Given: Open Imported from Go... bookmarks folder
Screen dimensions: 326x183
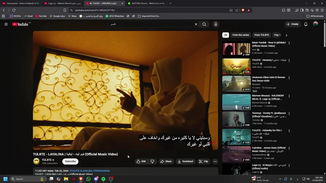Looking at the screenshot, I should point(149,16).
